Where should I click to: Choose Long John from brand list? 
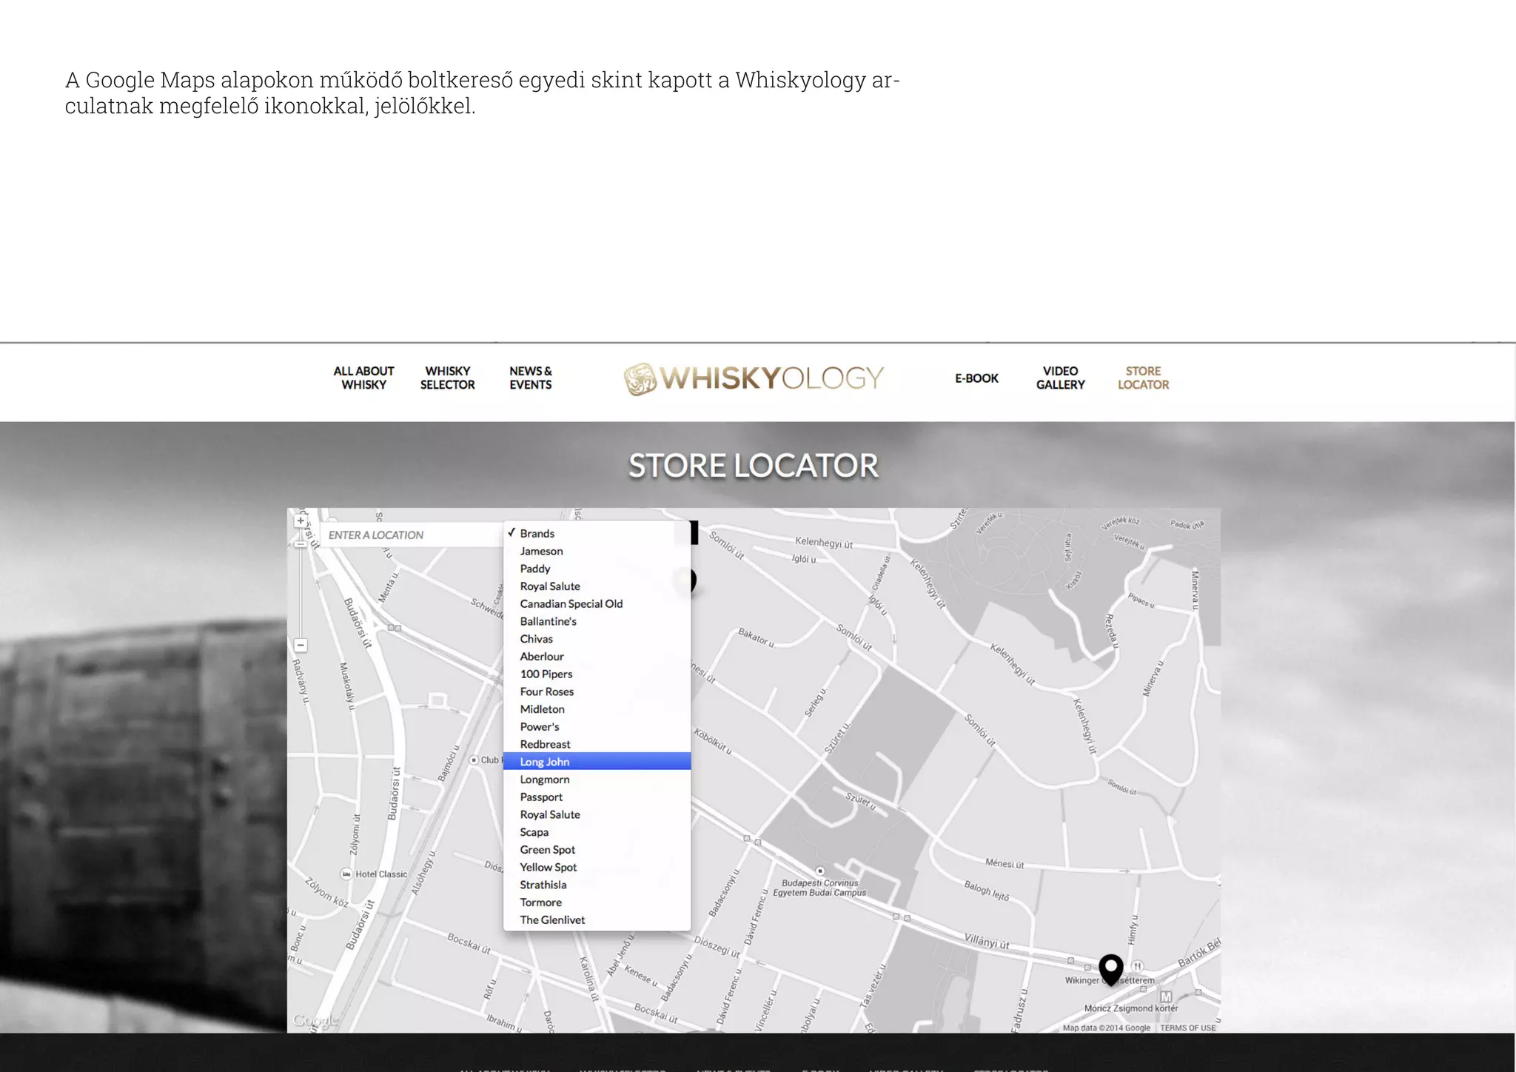click(x=545, y=762)
